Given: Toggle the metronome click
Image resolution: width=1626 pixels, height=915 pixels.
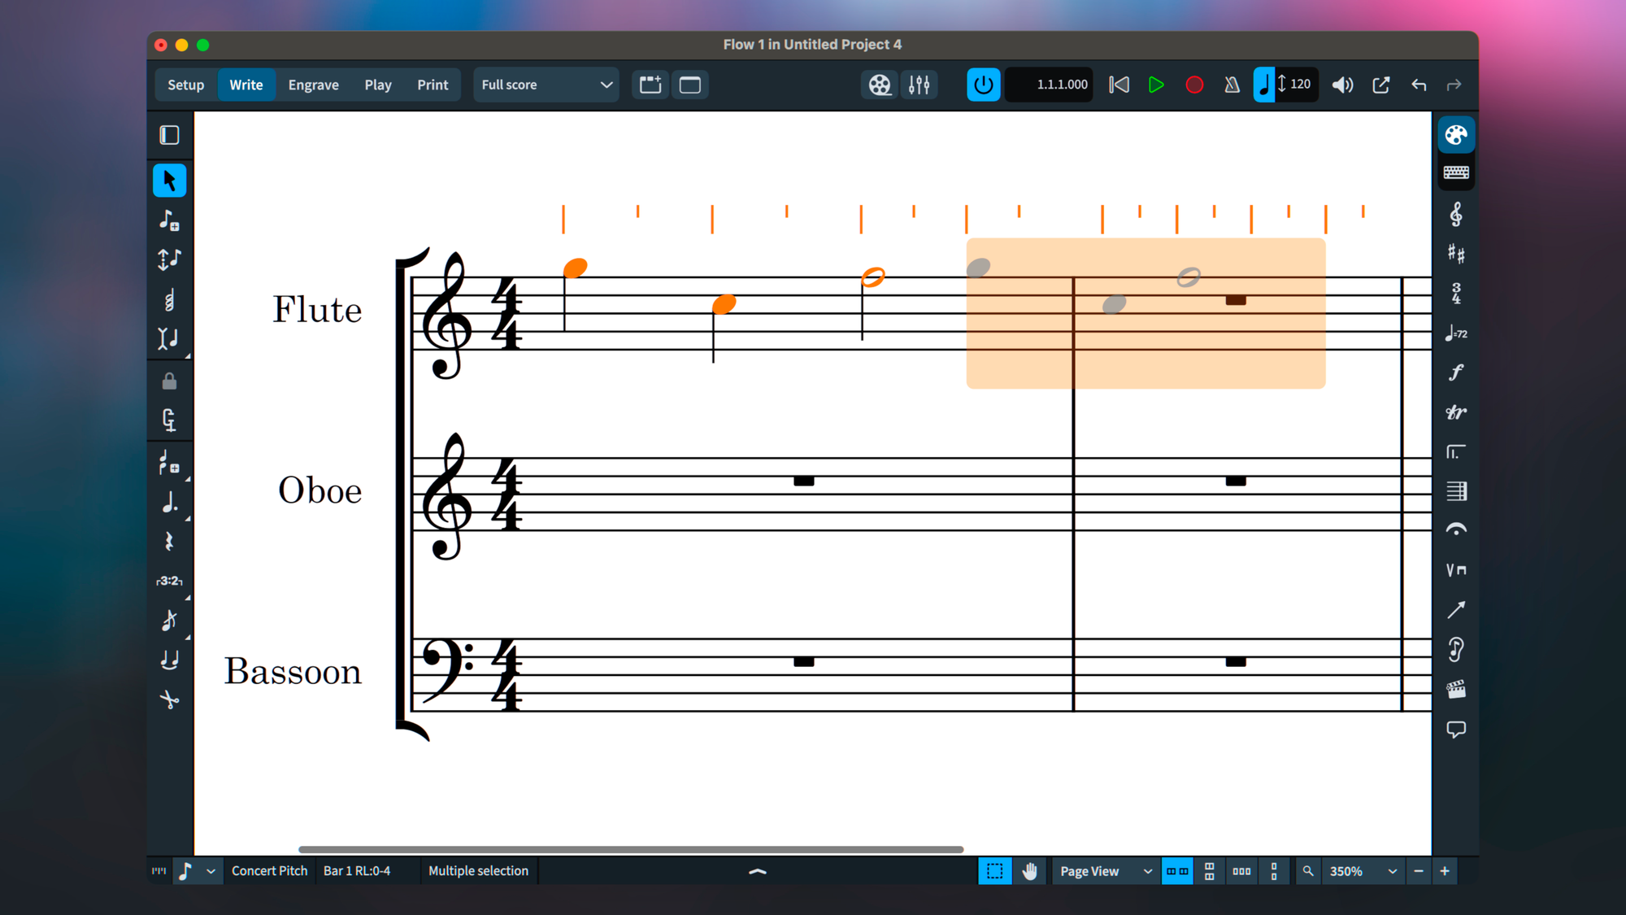Looking at the screenshot, I should 1232,85.
